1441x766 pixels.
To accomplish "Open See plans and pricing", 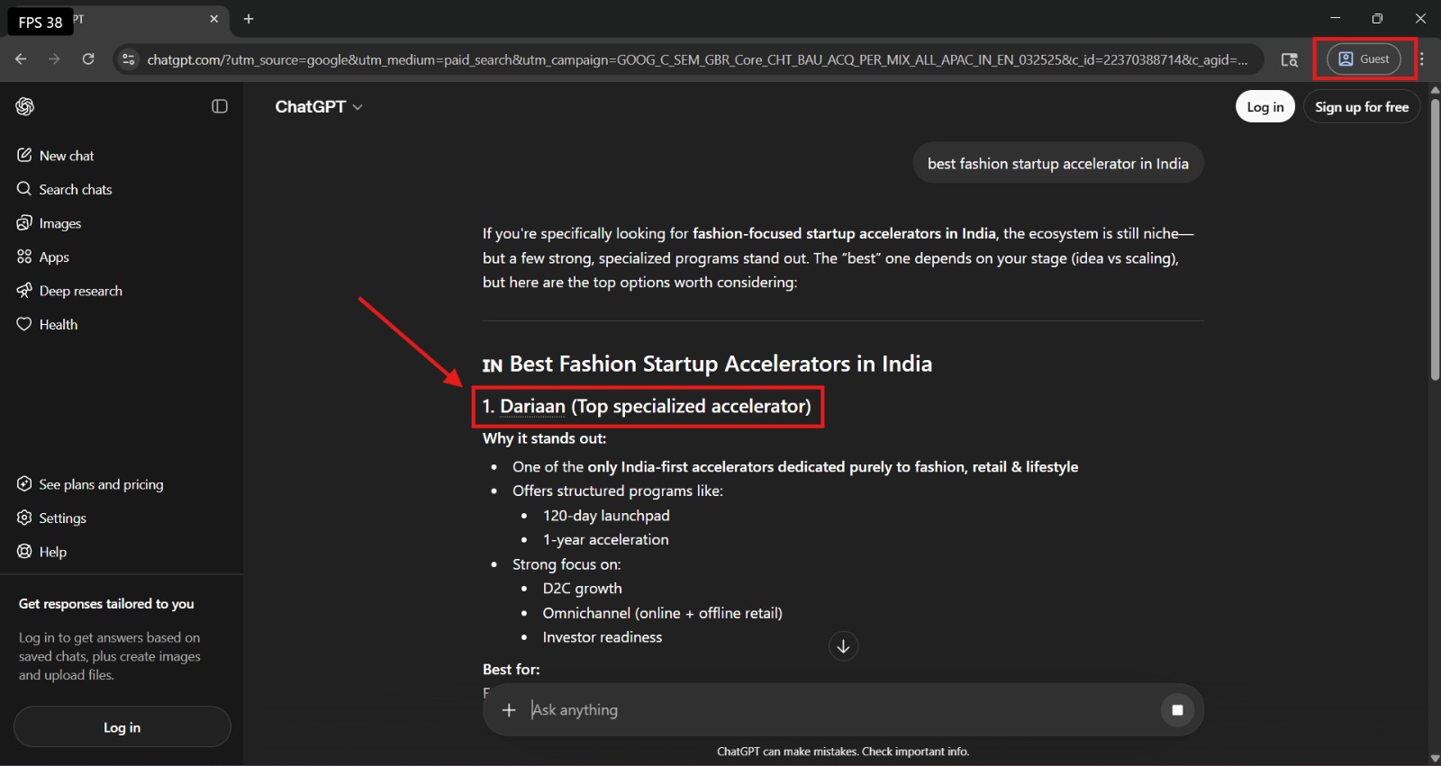I will 101,484.
